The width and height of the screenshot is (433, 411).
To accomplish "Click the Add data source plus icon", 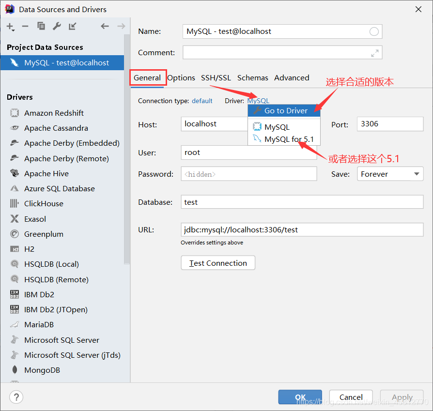I will tap(11, 27).
